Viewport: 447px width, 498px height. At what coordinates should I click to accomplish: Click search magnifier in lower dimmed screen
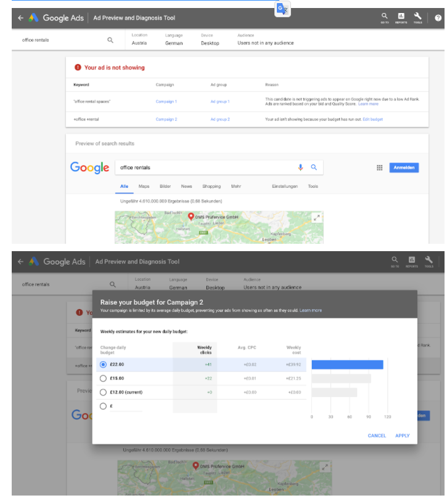click(113, 284)
